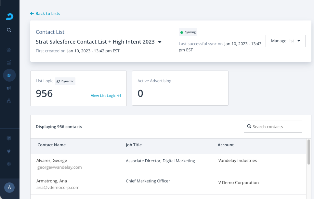
Task: Expand the list name dropdown arrow
Action: coord(160,42)
